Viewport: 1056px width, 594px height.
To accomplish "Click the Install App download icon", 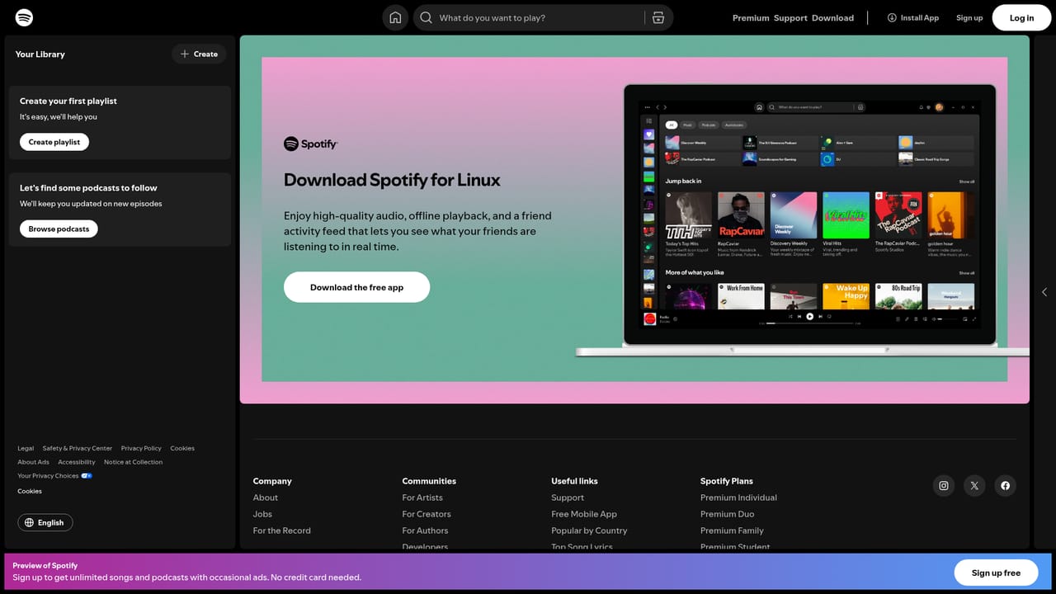I will pos(892,17).
